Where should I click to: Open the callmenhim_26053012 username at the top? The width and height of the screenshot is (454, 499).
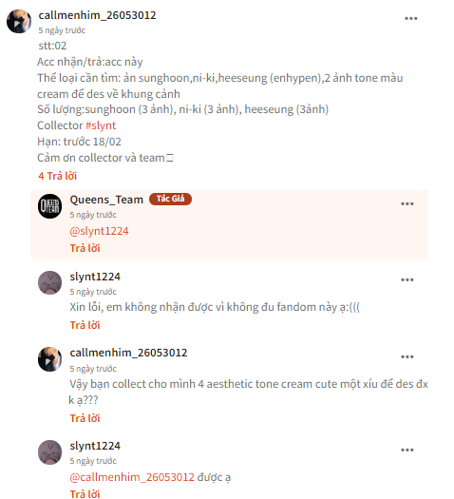[x=97, y=15]
